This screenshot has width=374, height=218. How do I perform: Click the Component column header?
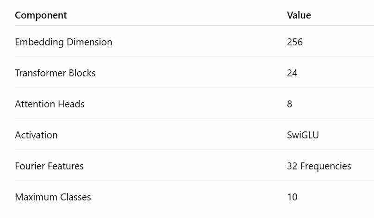[x=41, y=15]
